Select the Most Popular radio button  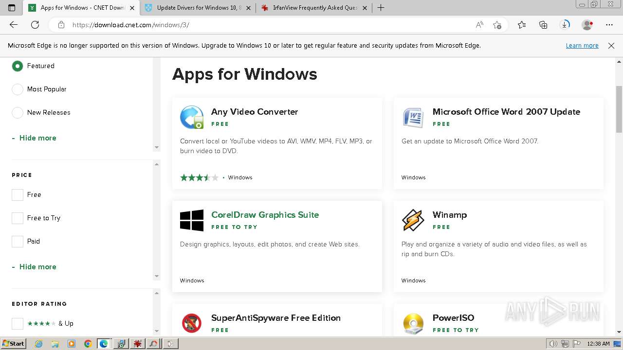(x=18, y=89)
